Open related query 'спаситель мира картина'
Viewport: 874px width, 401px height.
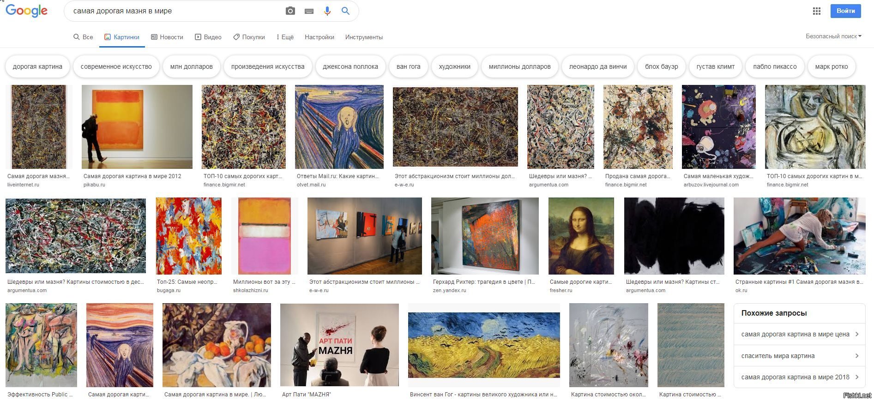coord(799,356)
